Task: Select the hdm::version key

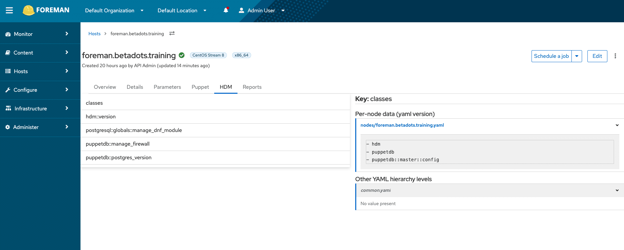Action: click(215, 117)
